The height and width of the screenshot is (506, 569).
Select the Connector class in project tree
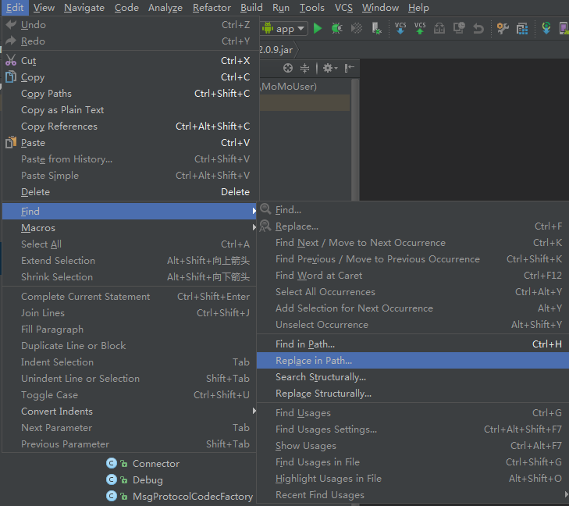tap(155, 464)
